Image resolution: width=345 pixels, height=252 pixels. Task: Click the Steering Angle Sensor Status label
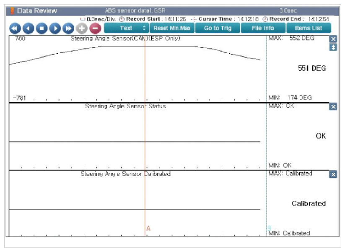tap(125, 106)
